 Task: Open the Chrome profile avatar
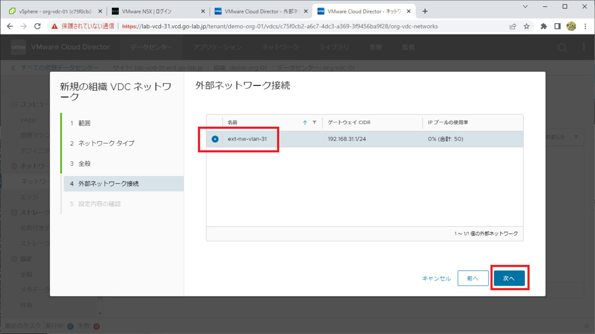pos(571,26)
